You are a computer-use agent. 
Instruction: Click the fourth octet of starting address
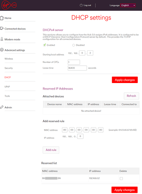click(x=90, y=53)
